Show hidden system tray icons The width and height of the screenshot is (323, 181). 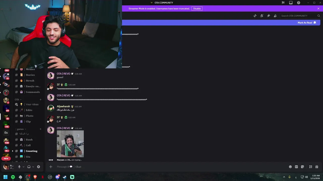click(x=284, y=177)
